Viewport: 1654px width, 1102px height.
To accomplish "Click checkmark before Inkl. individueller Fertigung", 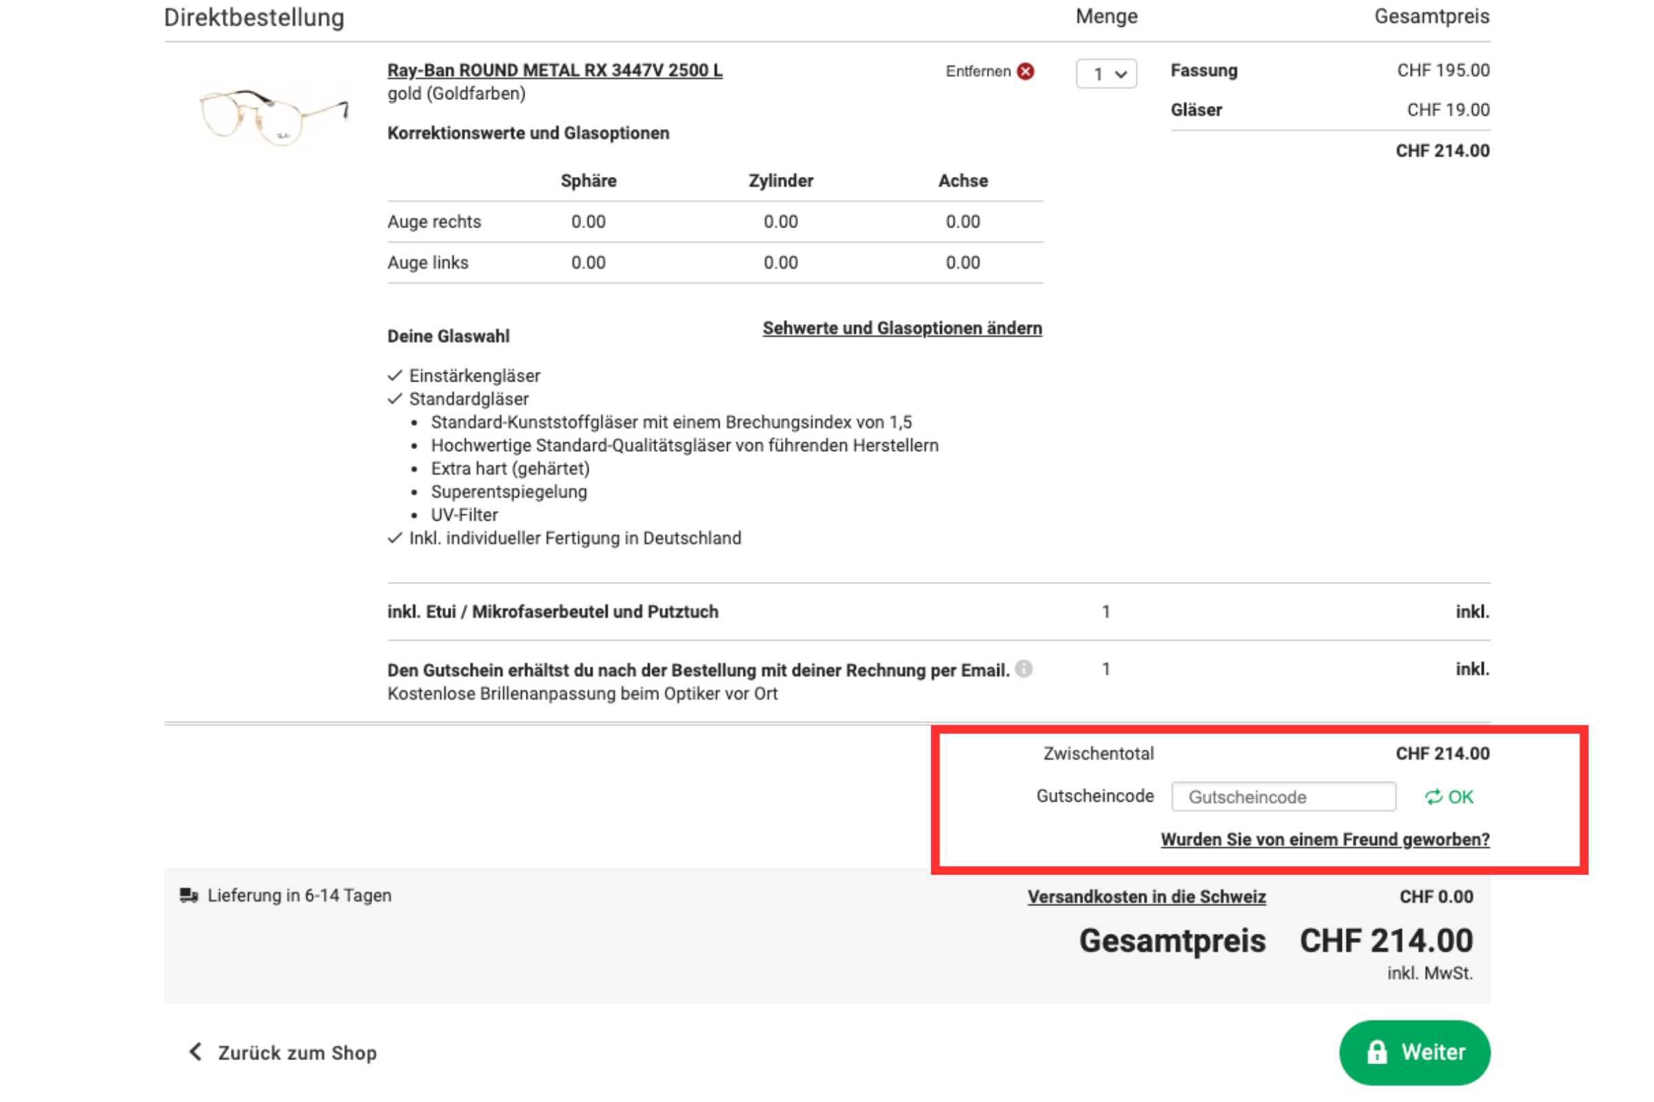I will tap(395, 538).
